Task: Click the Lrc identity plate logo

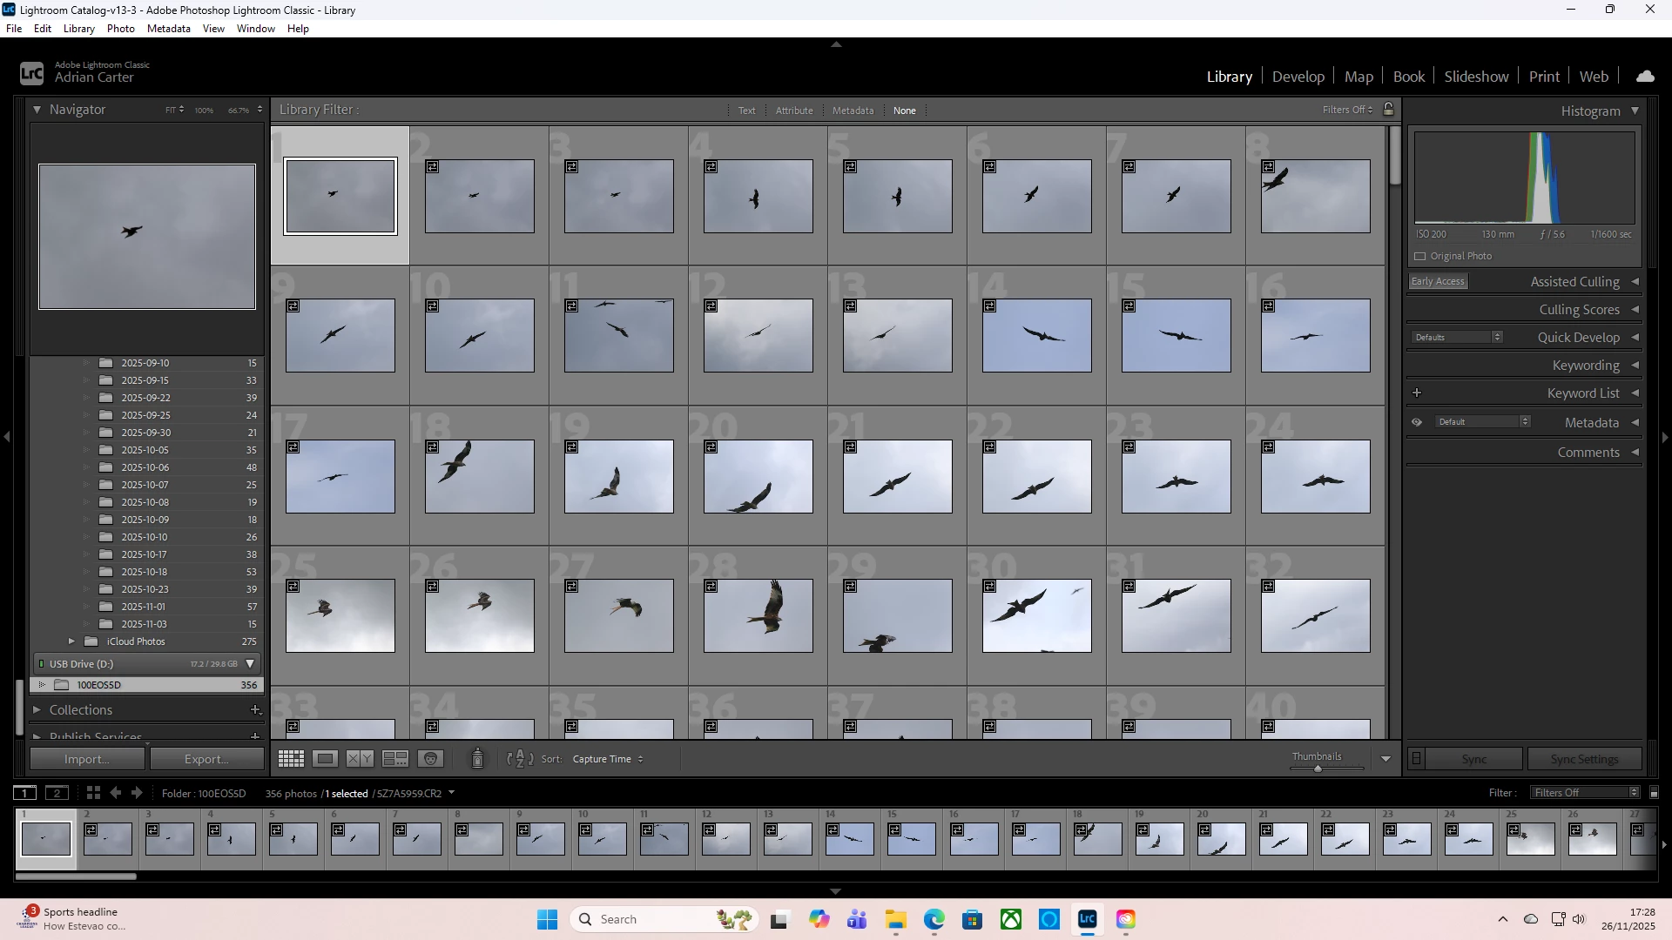Action: [x=31, y=73]
